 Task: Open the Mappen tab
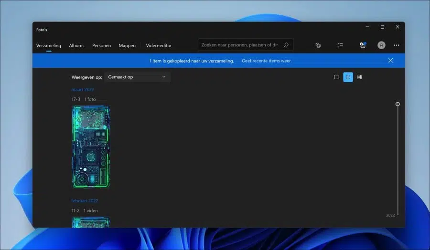click(x=127, y=45)
